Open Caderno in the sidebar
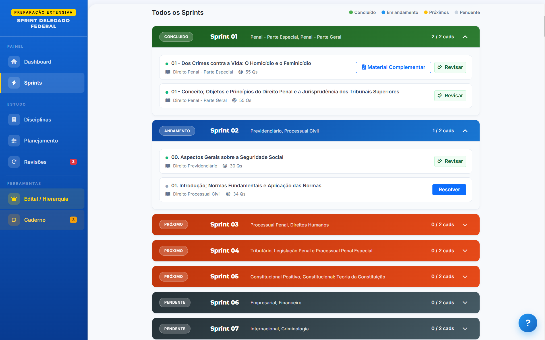The image size is (545, 340). pos(42,220)
